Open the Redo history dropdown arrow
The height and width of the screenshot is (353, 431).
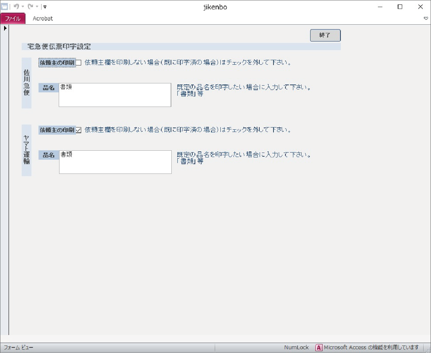[37, 7]
